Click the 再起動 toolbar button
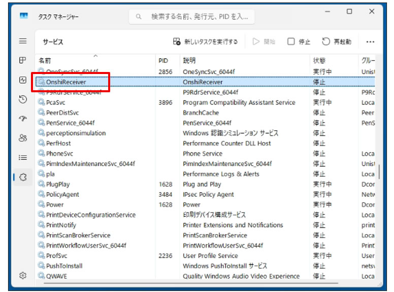This screenshot has height=292, width=394. pyautogui.click(x=337, y=42)
